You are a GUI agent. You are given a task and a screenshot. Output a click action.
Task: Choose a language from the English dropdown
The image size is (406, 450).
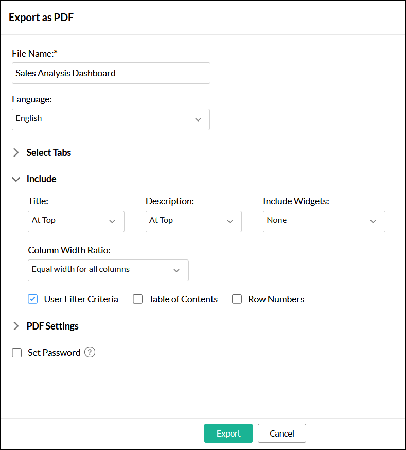click(x=111, y=119)
